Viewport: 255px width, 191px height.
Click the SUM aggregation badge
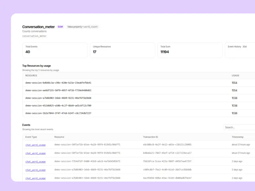pyautogui.click(x=60, y=27)
